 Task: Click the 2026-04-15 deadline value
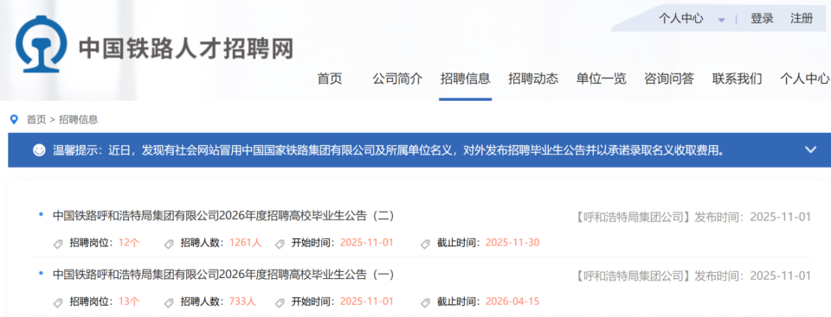click(512, 301)
